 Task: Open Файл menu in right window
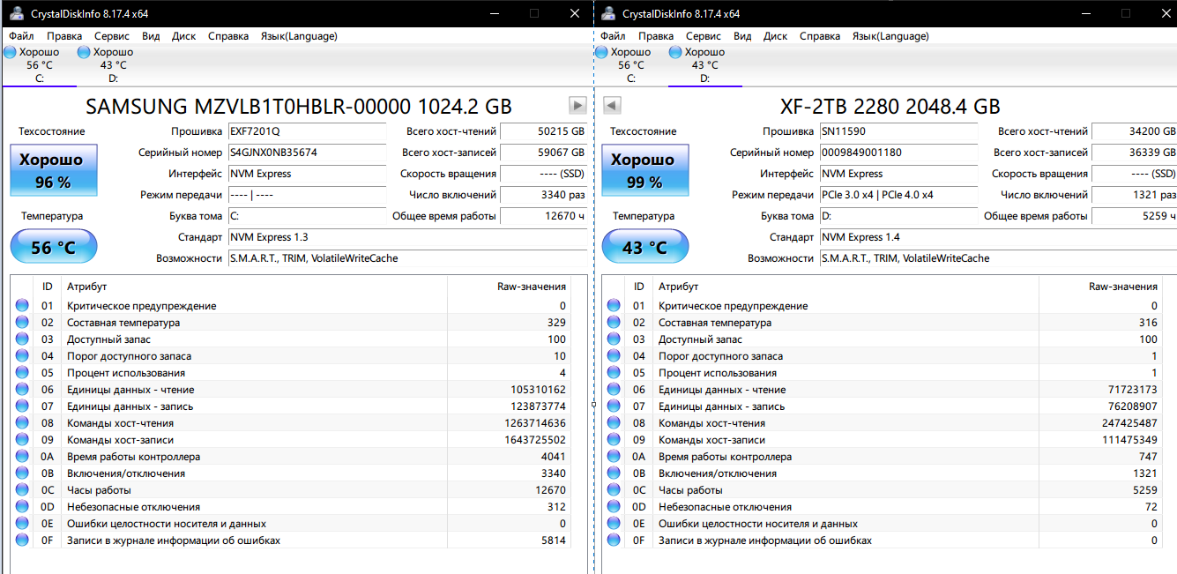tap(614, 36)
